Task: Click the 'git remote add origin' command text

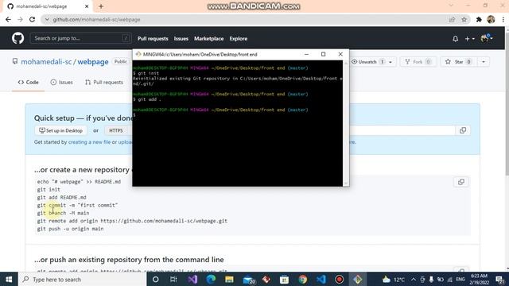Action: pos(132,221)
